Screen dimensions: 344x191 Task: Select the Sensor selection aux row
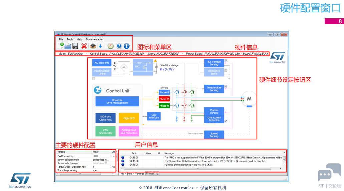point(86,163)
